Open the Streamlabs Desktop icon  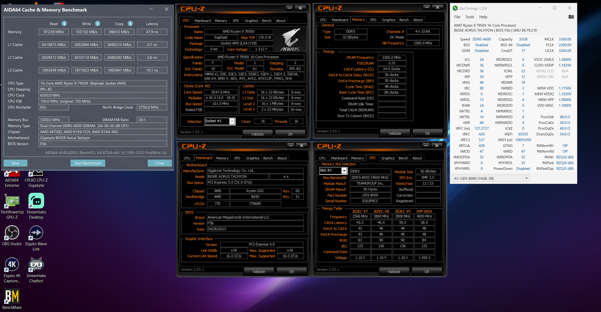tap(36, 206)
